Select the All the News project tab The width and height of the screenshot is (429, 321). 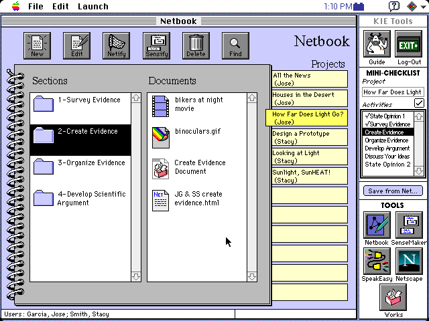click(310, 79)
